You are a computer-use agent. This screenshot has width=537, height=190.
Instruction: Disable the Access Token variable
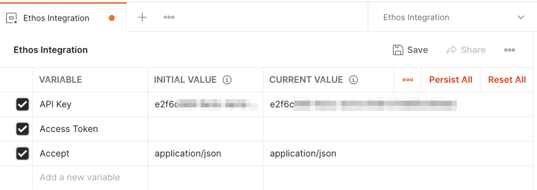22,129
